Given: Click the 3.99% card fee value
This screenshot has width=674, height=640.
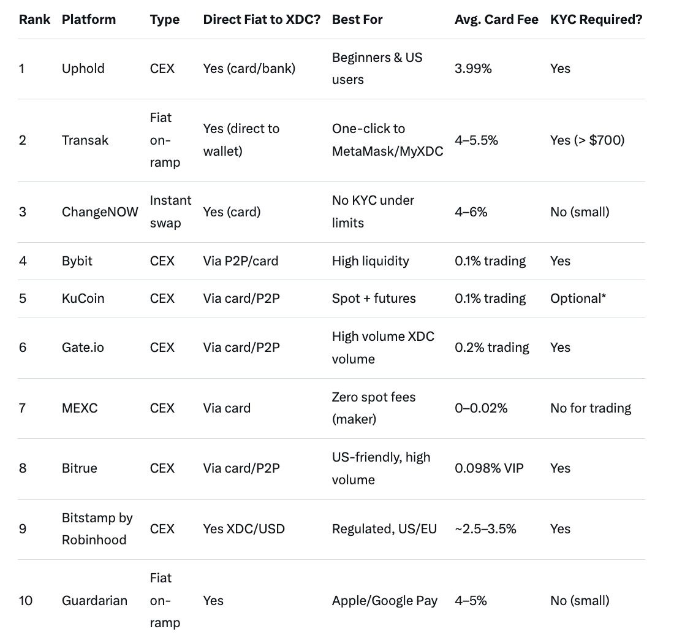Looking at the screenshot, I should point(473,69).
